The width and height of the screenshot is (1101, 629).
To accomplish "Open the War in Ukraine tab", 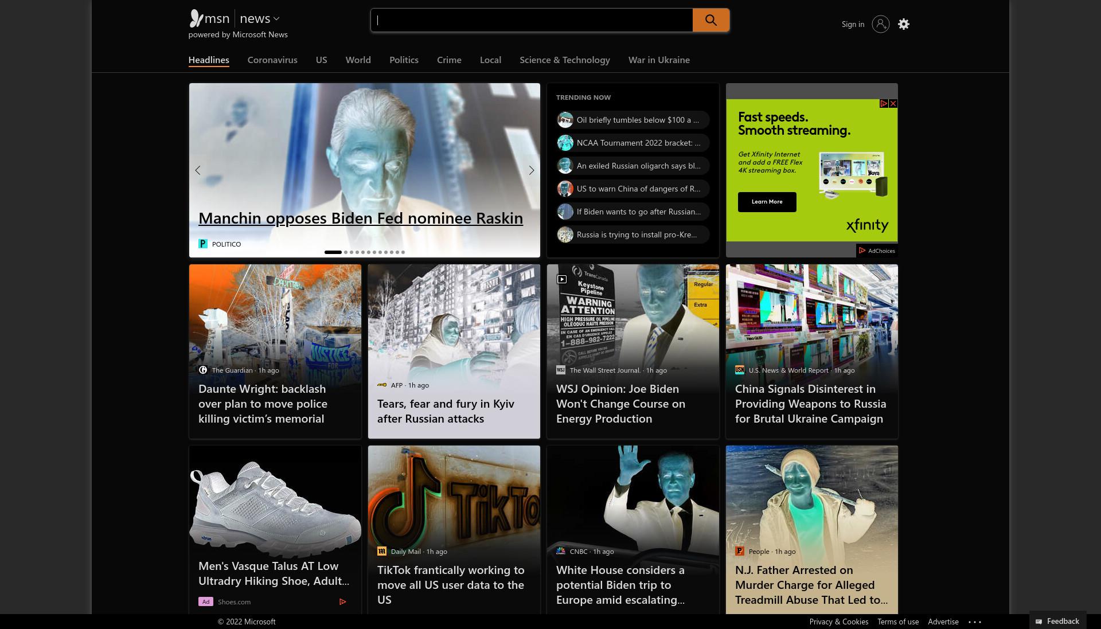I will [659, 60].
